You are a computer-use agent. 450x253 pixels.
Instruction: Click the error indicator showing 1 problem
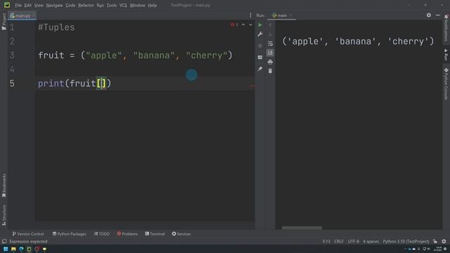[234, 25]
